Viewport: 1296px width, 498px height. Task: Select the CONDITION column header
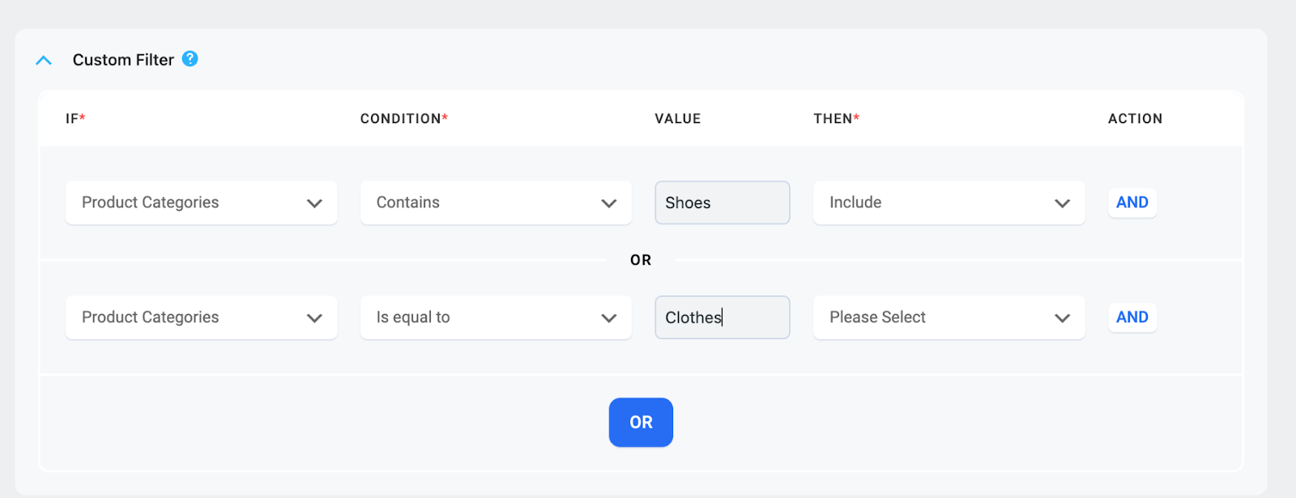click(404, 118)
